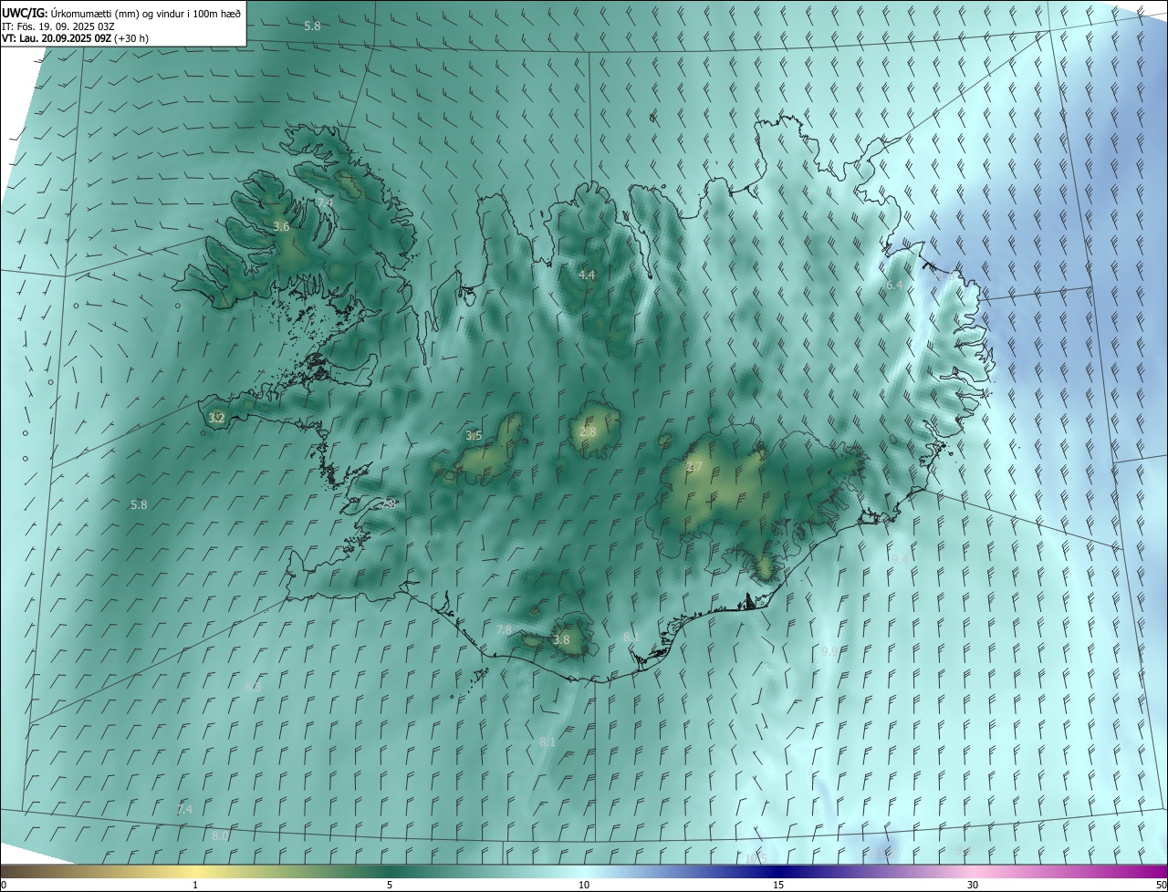Click the "3.6" value over the Westfjords
This screenshot has height=892, width=1168.
pos(281,226)
